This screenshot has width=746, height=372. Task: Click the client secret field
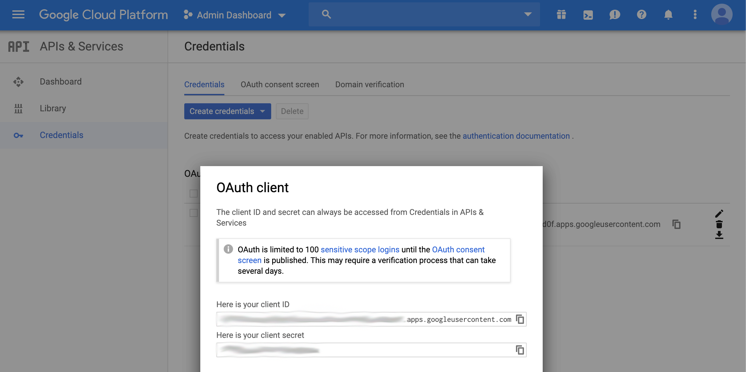click(x=371, y=350)
